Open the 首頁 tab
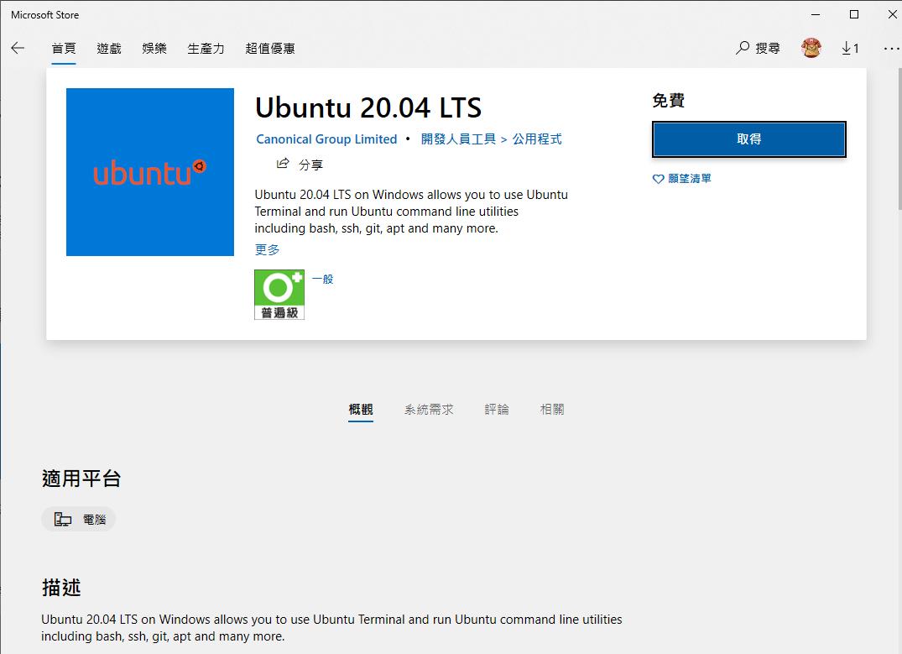 pos(63,49)
